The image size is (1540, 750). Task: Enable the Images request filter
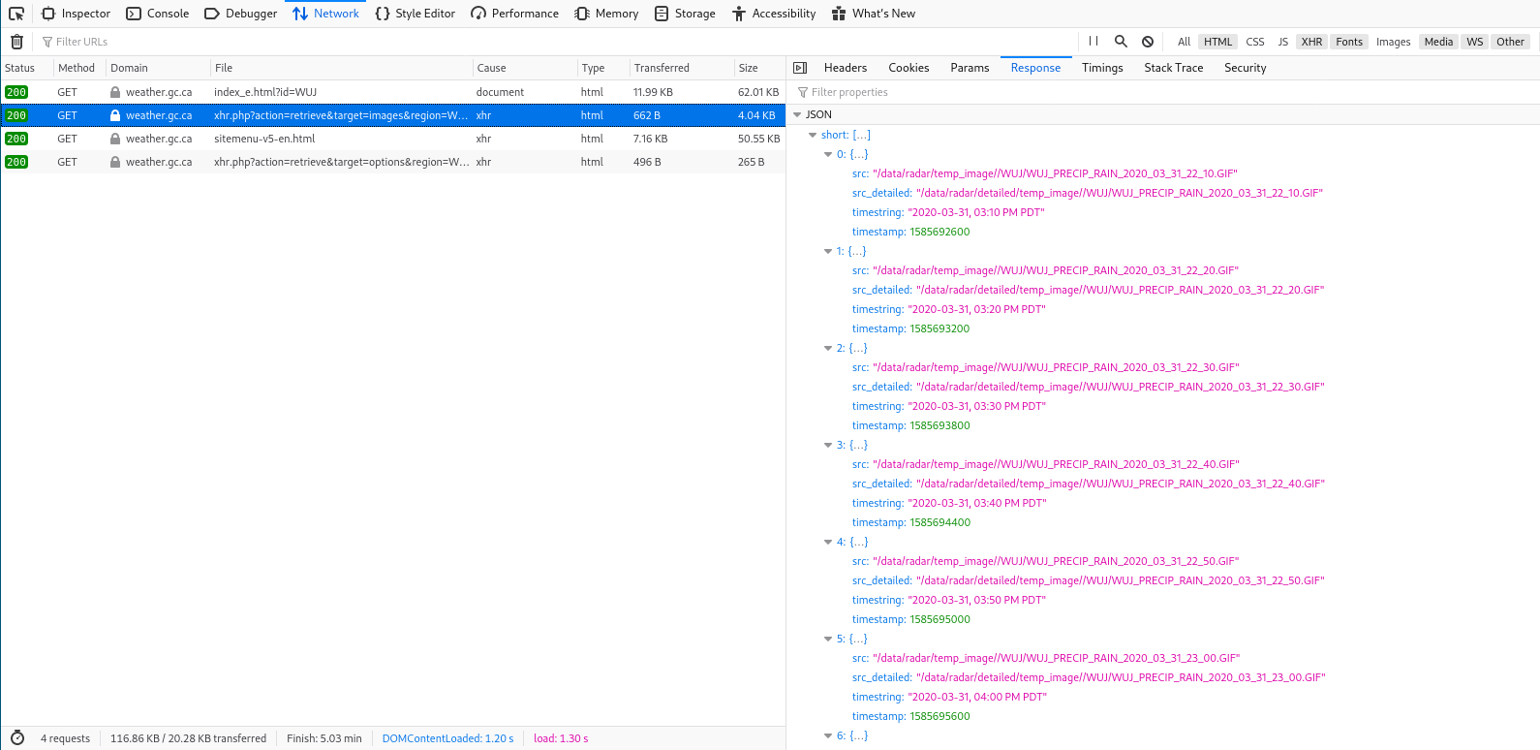(1393, 42)
